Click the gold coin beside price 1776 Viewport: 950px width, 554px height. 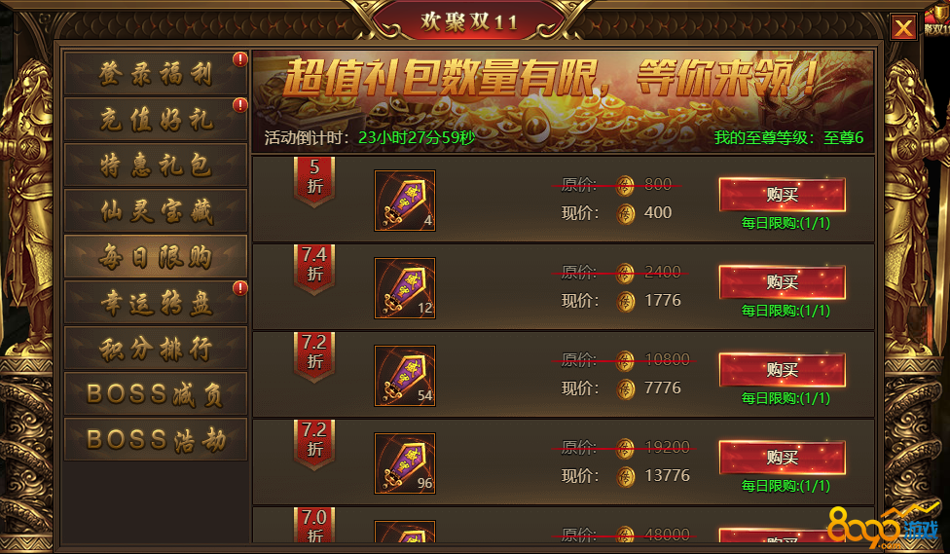(625, 301)
